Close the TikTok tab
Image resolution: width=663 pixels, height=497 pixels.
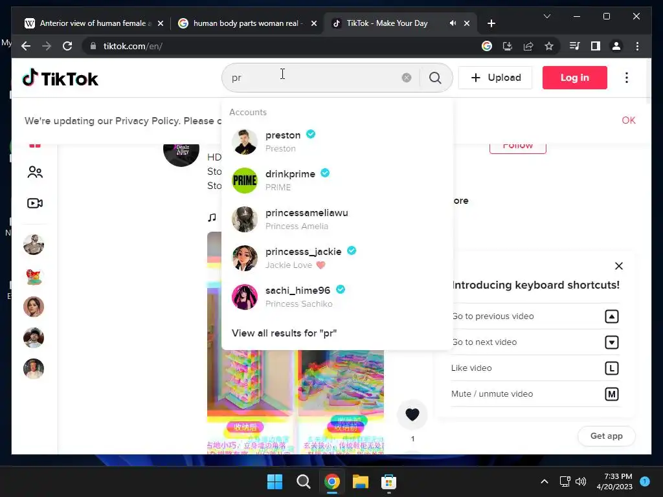pos(467,23)
